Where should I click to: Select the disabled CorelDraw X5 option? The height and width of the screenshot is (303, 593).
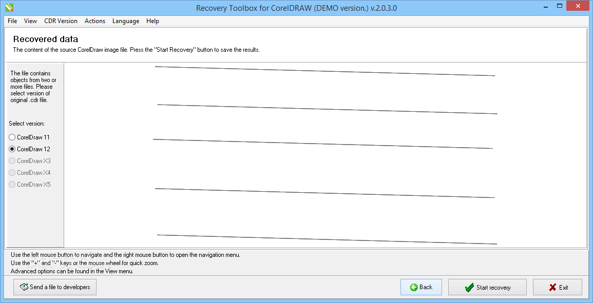[29, 185]
